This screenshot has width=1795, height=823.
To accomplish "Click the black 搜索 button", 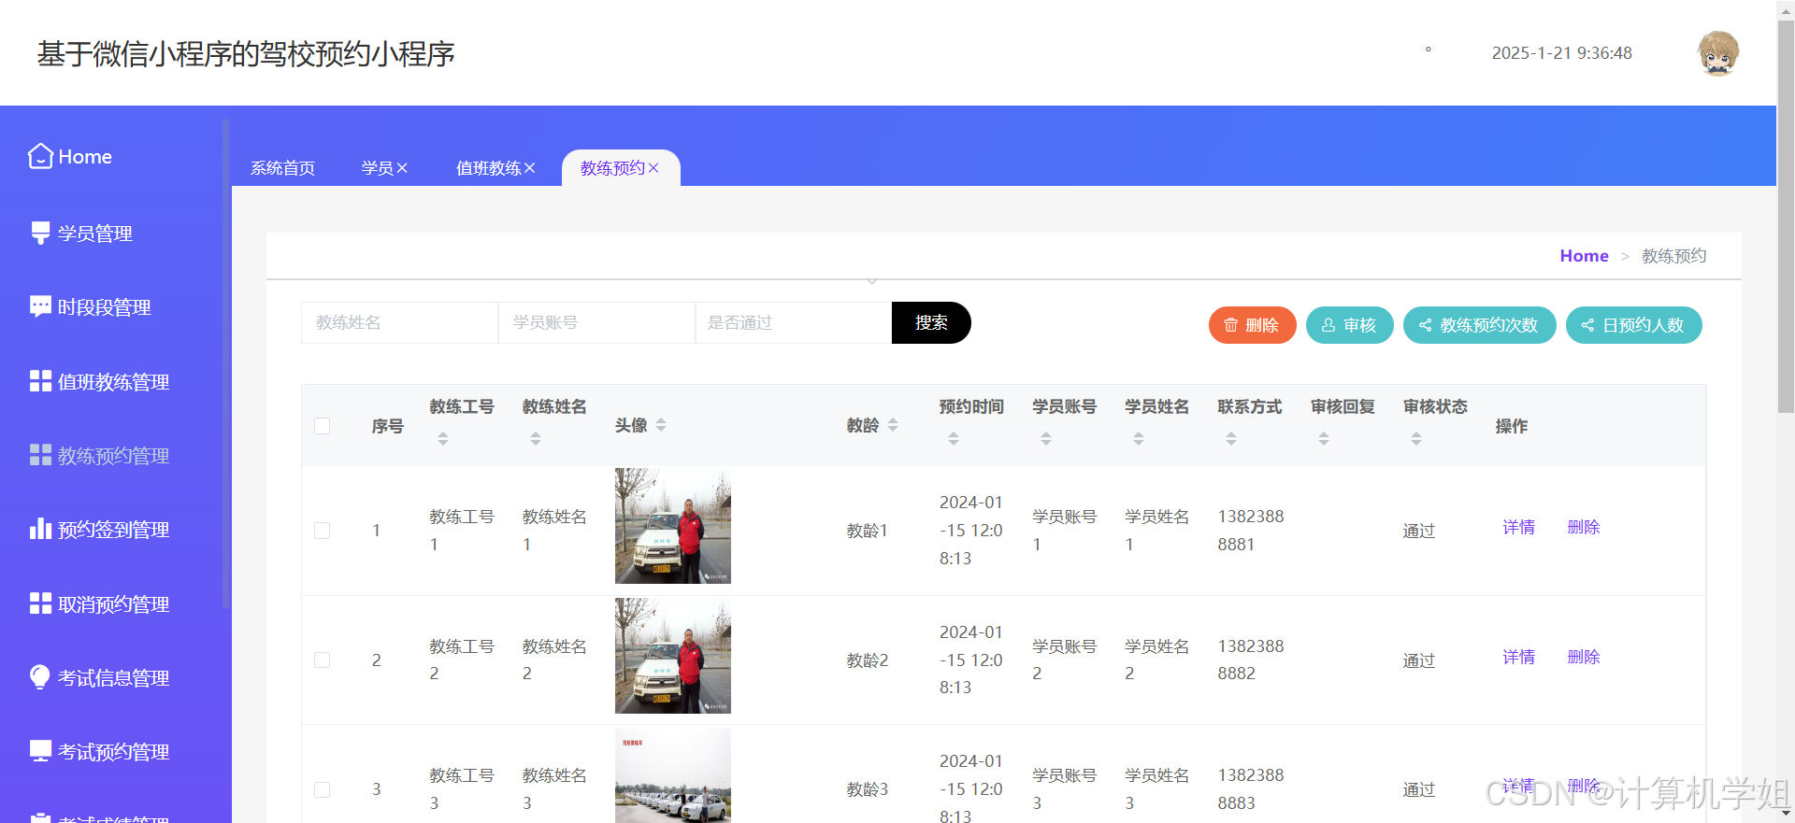I will [x=931, y=322].
